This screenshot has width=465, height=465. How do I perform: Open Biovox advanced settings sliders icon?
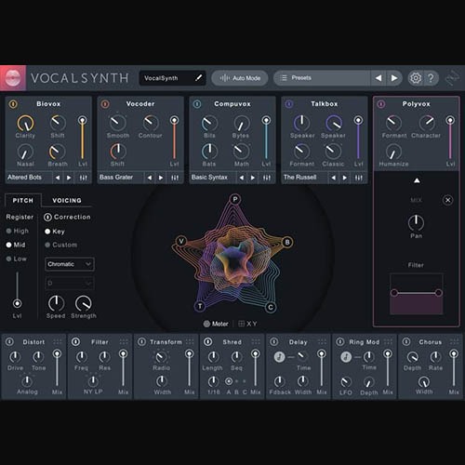[83, 178]
